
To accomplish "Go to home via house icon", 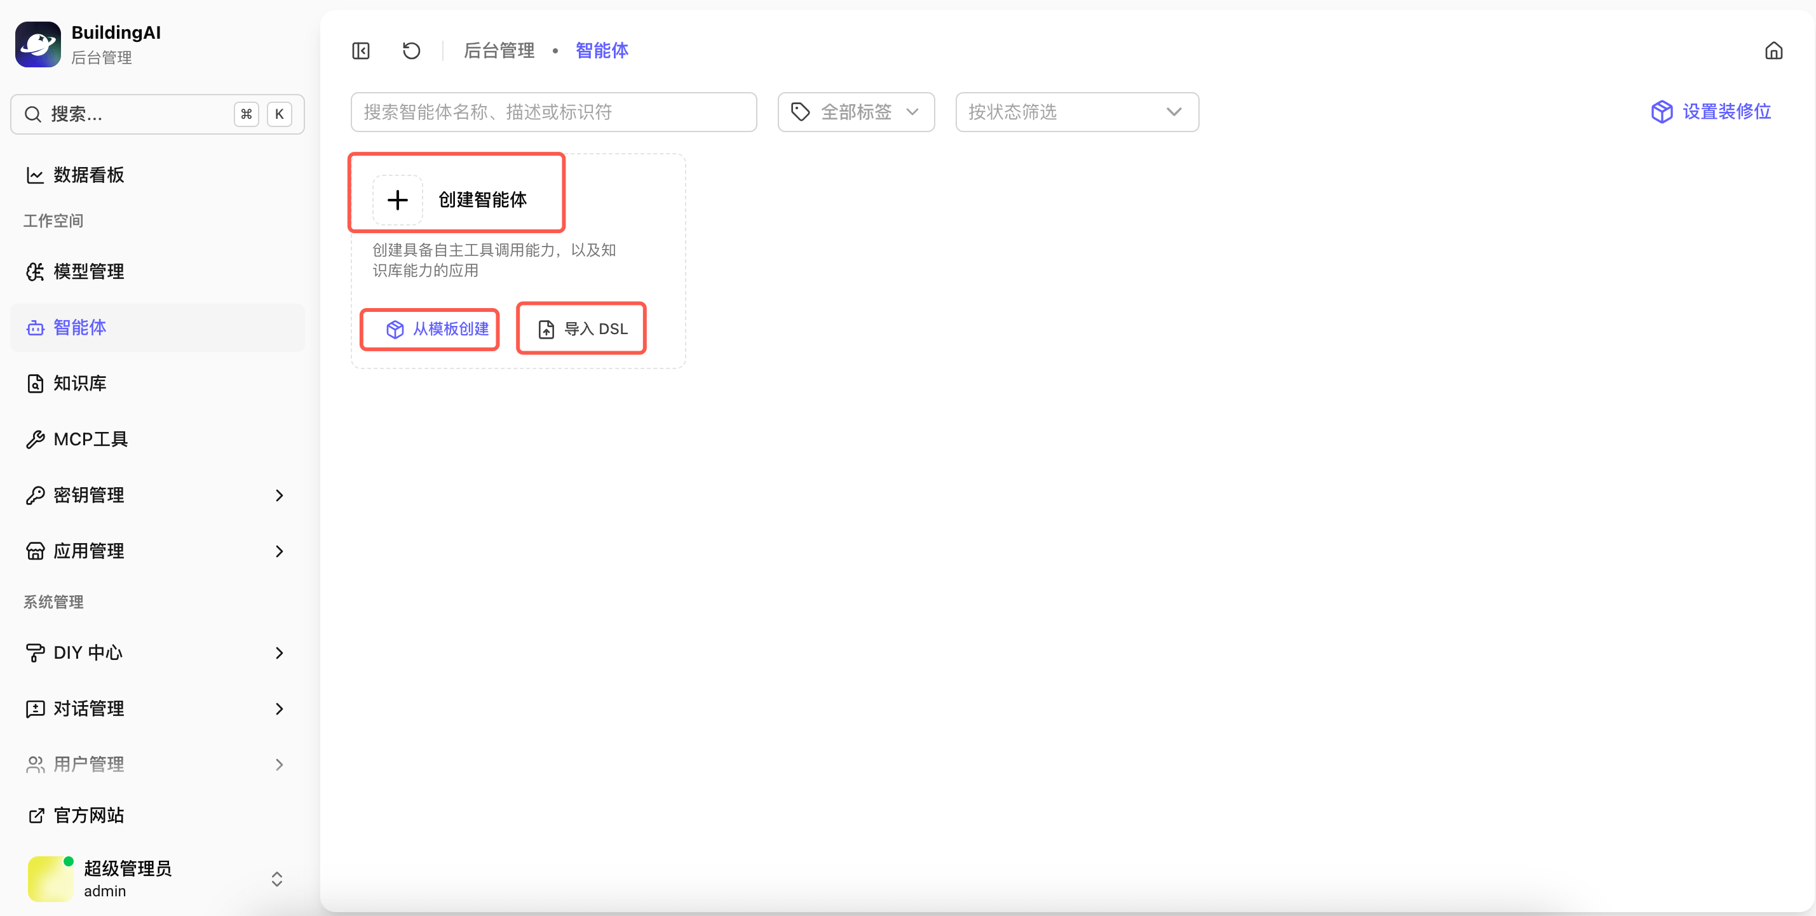I will 1773,51.
